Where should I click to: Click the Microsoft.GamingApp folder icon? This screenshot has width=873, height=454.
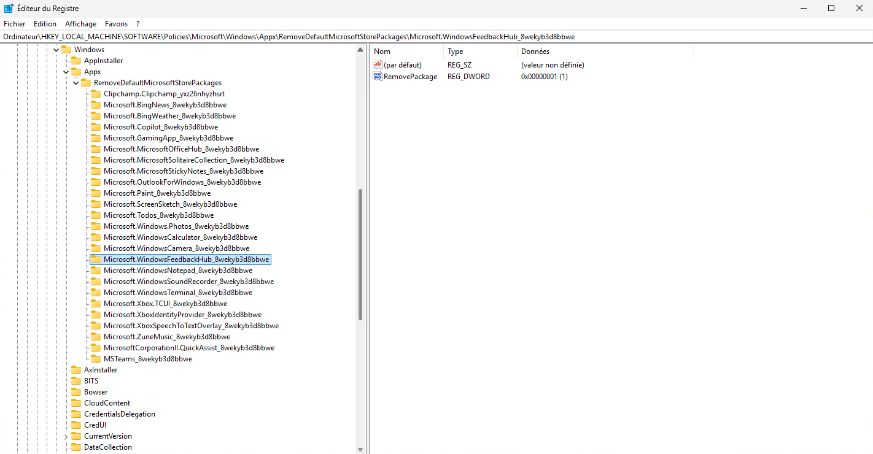pyautogui.click(x=96, y=138)
